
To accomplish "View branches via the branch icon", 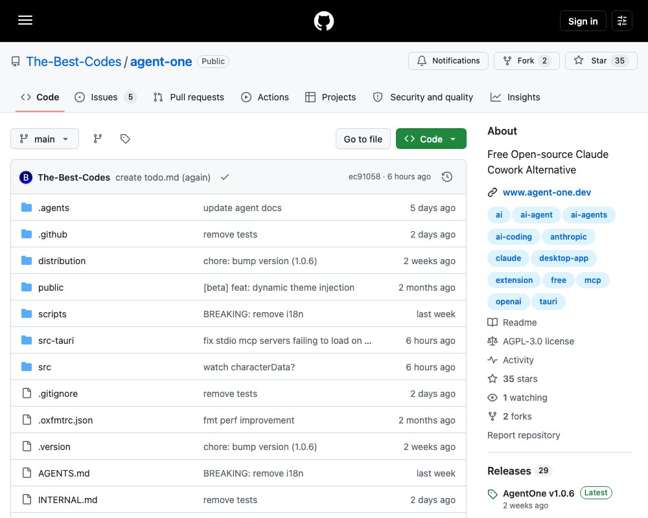I will click(x=98, y=139).
